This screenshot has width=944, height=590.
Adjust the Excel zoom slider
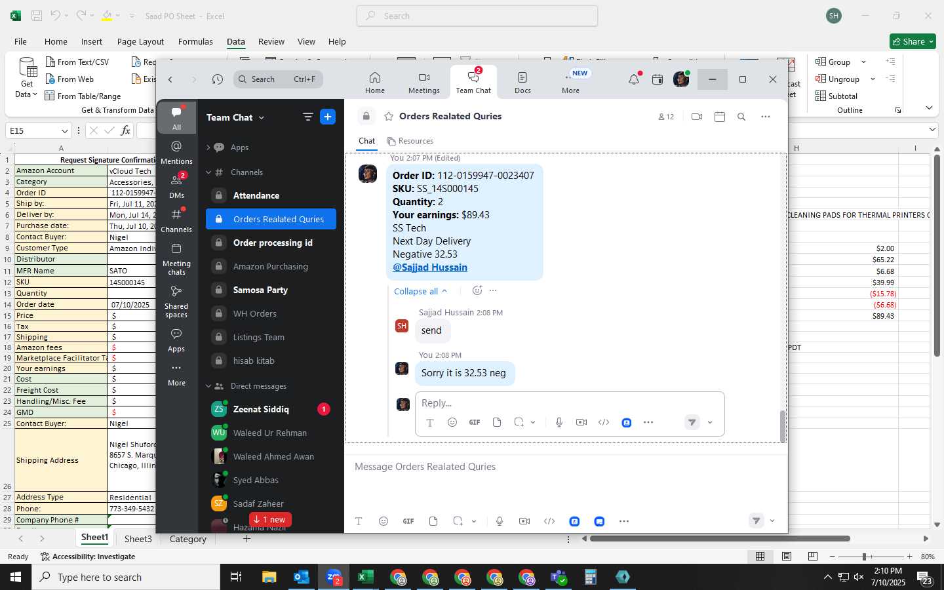tap(864, 557)
